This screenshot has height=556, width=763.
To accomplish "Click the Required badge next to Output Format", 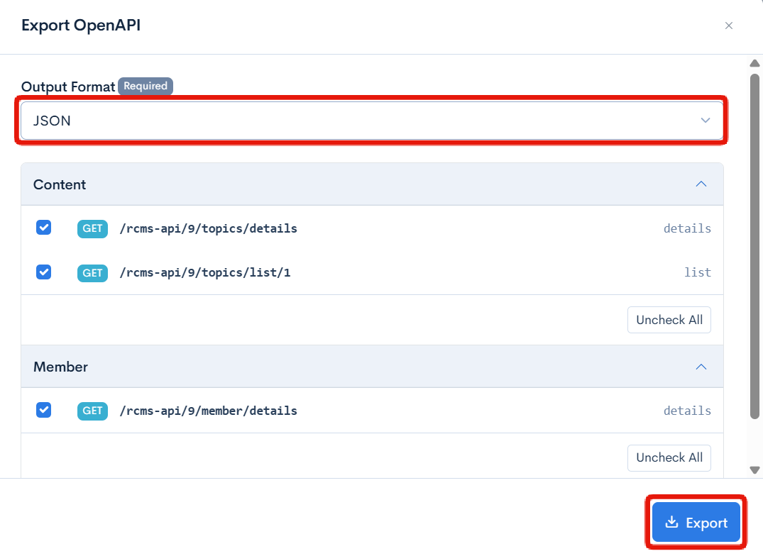I will click(x=145, y=86).
